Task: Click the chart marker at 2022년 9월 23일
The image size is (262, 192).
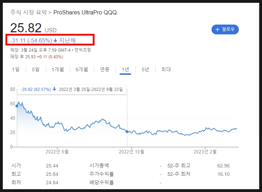Action: pos(127,132)
